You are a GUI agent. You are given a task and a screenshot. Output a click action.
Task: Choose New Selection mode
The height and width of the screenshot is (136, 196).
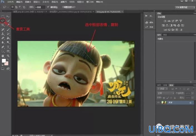pyautogui.click(x=13, y=7)
